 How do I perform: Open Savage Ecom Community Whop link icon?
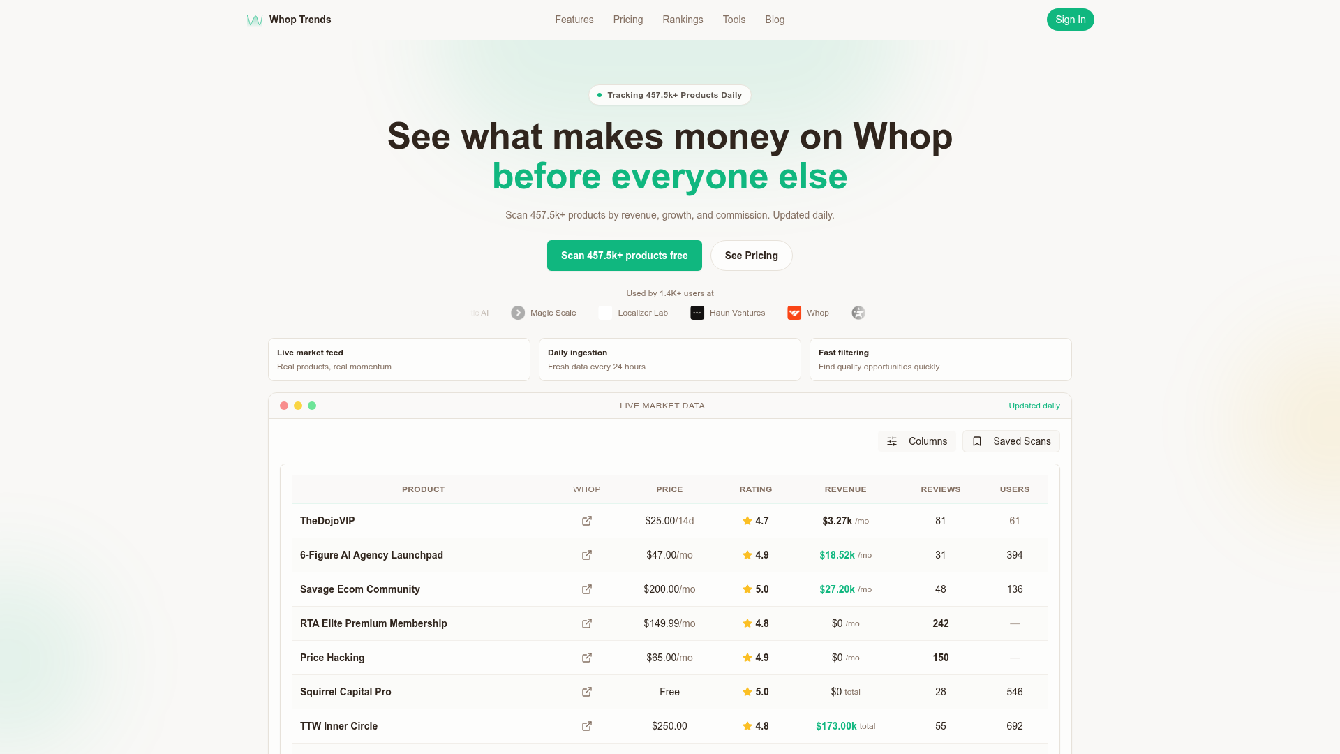[x=587, y=589]
